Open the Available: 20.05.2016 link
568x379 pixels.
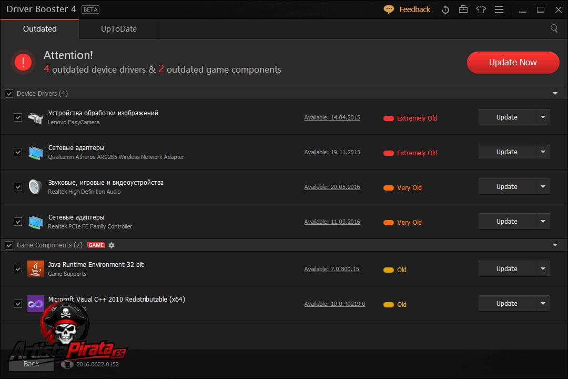tap(332, 187)
